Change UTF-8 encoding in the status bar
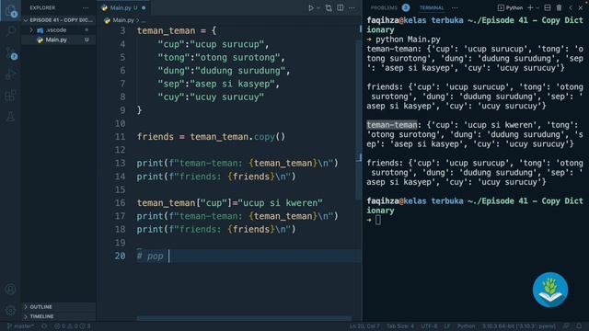This screenshot has height=331, width=589. click(x=429, y=326)
